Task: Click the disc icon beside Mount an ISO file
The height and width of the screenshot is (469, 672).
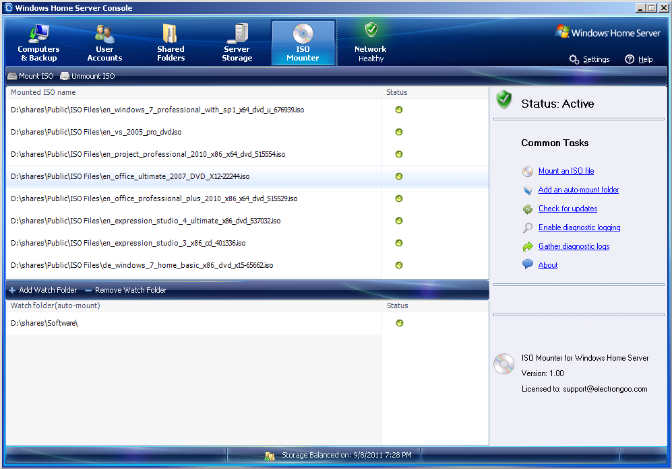Action: (x=528, y=172)
